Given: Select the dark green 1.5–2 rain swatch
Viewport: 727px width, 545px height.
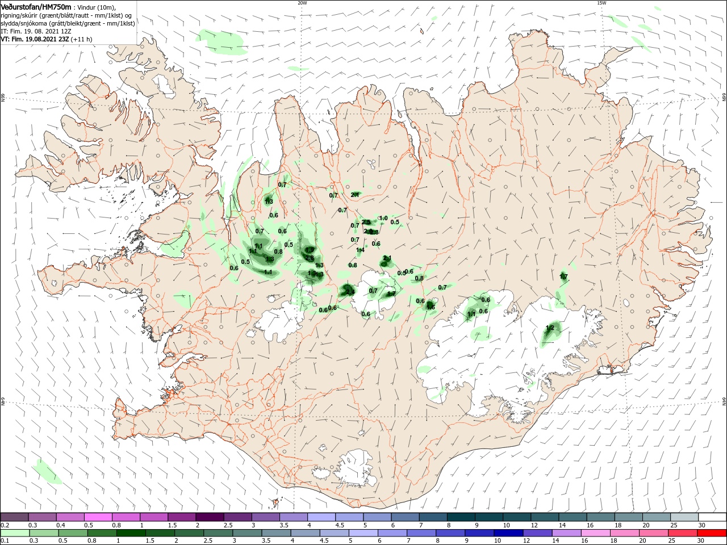Looking at the screenshot, I should click(x=160, y=533).
